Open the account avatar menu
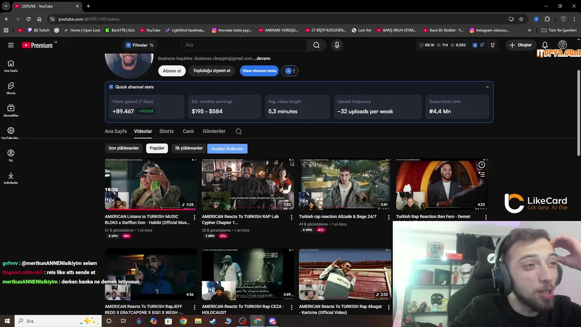Image resolution: width=581 pixels, height=327 pixels. (x=562, y=45)
